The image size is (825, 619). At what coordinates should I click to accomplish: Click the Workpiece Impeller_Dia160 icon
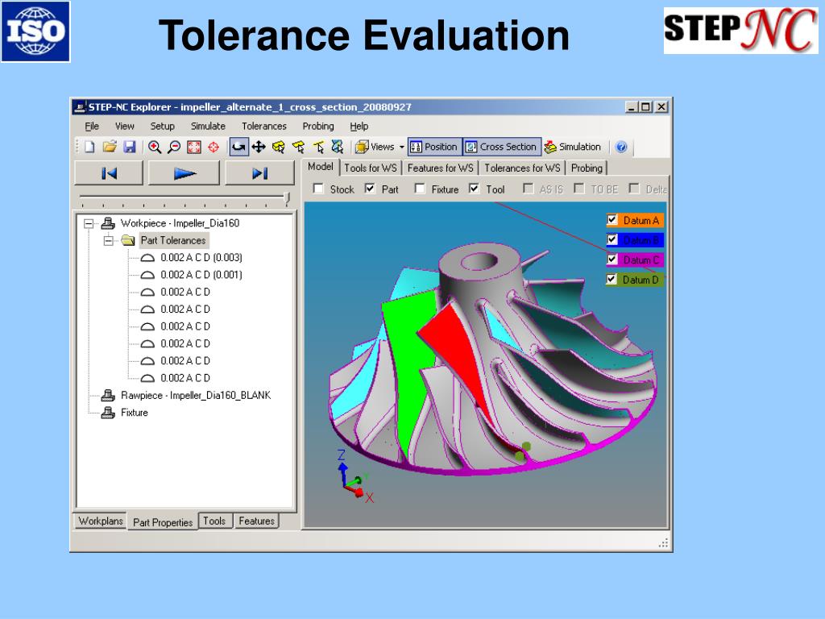(108, 223)
